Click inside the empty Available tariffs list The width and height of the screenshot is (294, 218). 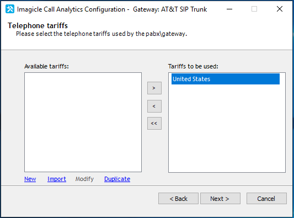[83, 123]
